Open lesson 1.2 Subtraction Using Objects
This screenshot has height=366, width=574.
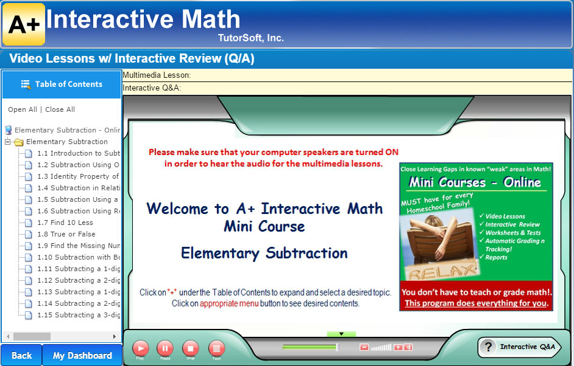point(78,165)
